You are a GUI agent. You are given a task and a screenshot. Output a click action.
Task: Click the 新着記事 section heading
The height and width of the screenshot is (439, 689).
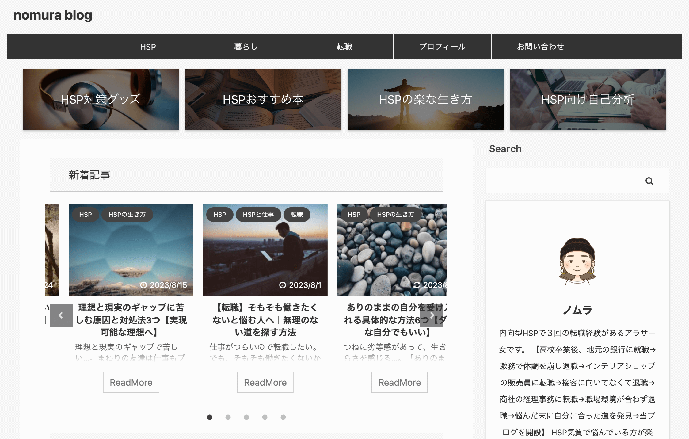[89, 175]
